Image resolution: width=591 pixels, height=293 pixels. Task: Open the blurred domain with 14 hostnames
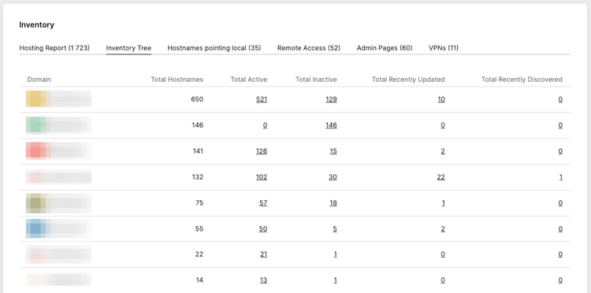[x=59, y=280]
